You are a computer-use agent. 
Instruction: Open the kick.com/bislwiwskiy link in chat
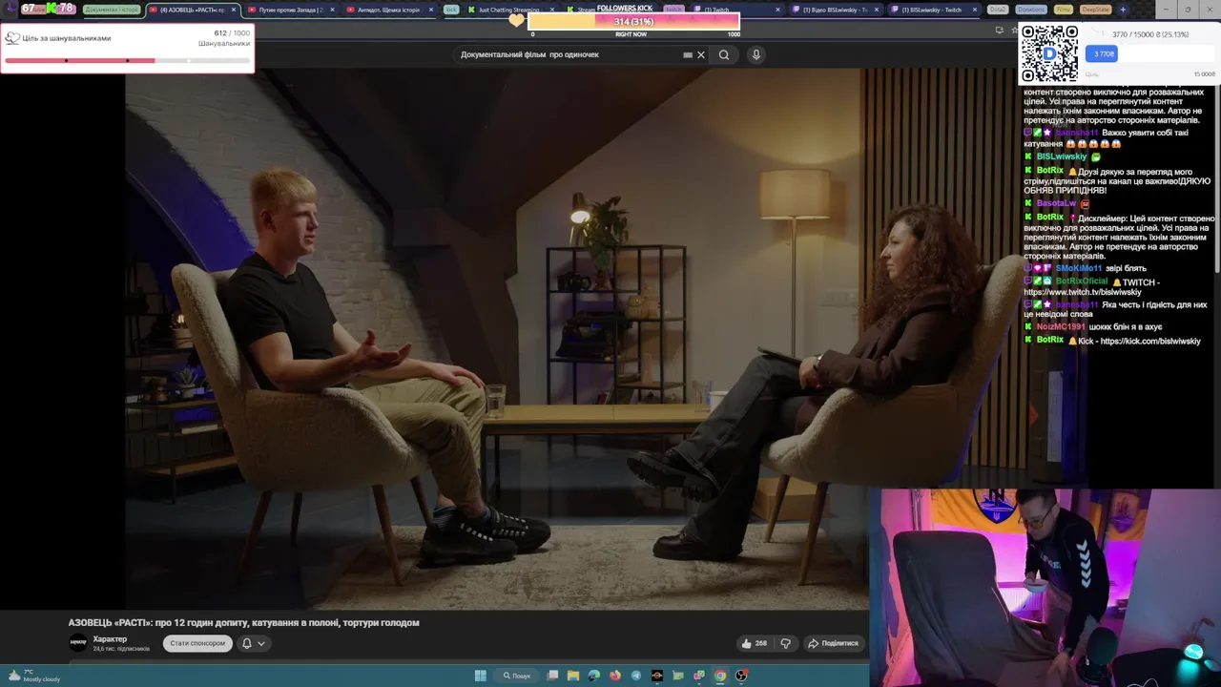(1150, 342)
